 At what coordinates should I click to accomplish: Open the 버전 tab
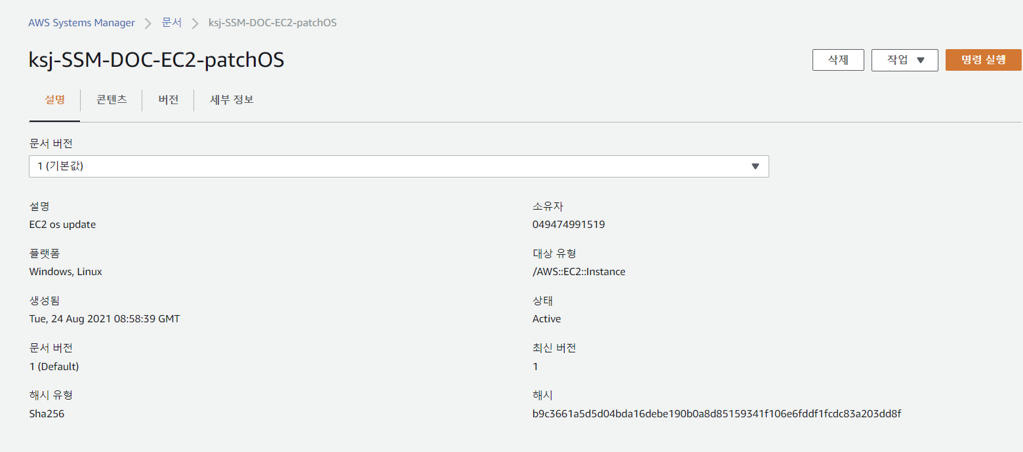[168, 100]
